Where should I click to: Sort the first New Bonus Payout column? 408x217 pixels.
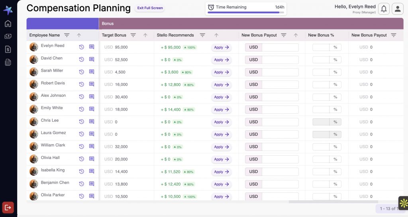[296, 35]
